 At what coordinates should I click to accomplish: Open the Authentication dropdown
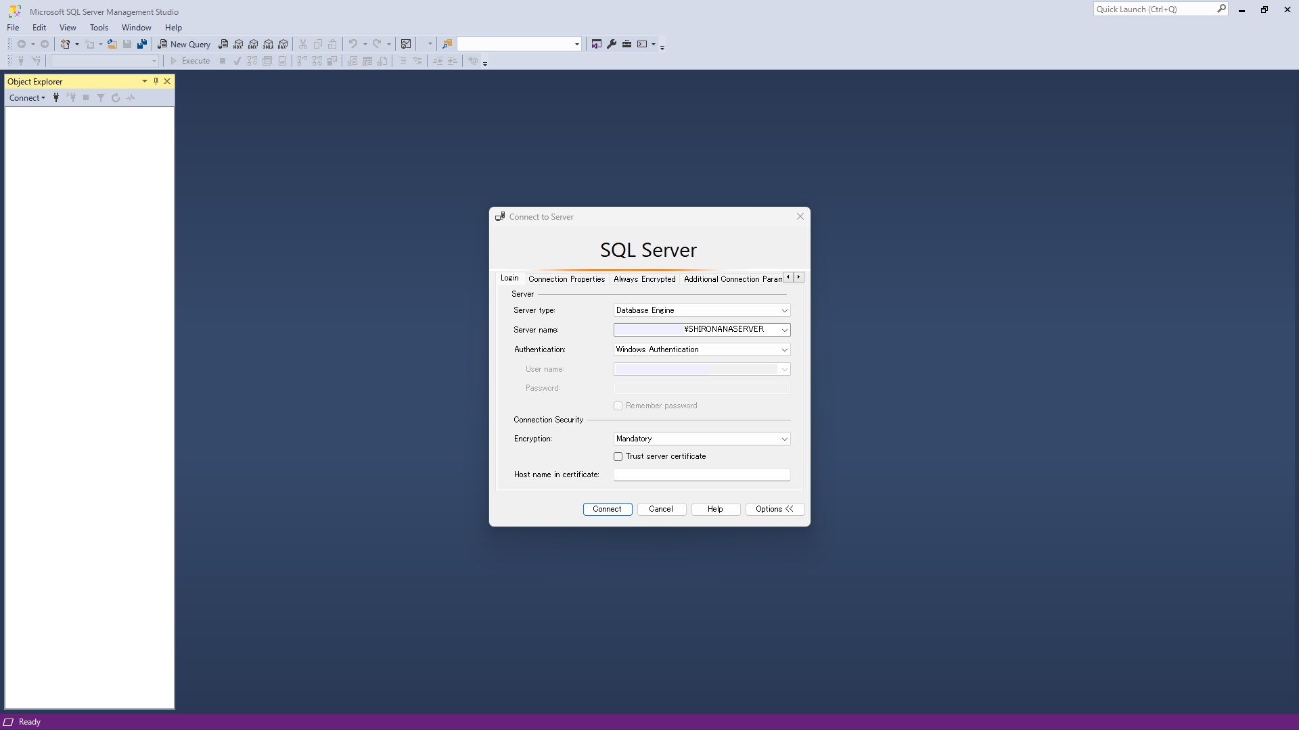[x=783, y=349]
